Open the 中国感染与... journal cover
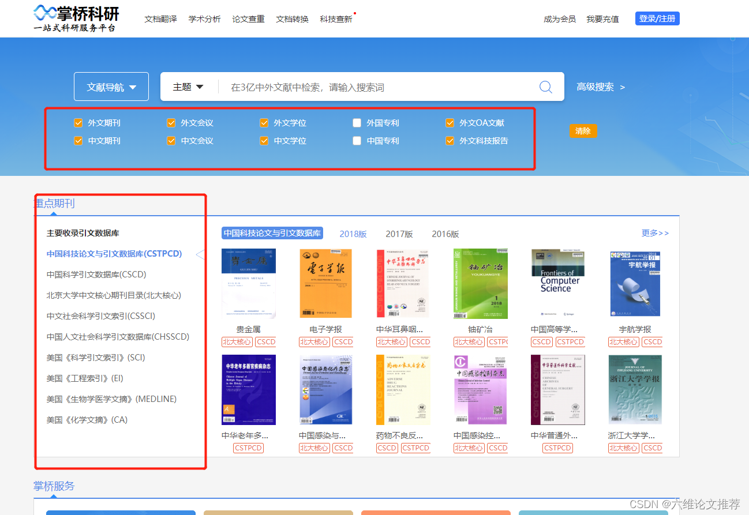This screenshot has width=749, height=515. pyautogui.click(x=326, y=390)
